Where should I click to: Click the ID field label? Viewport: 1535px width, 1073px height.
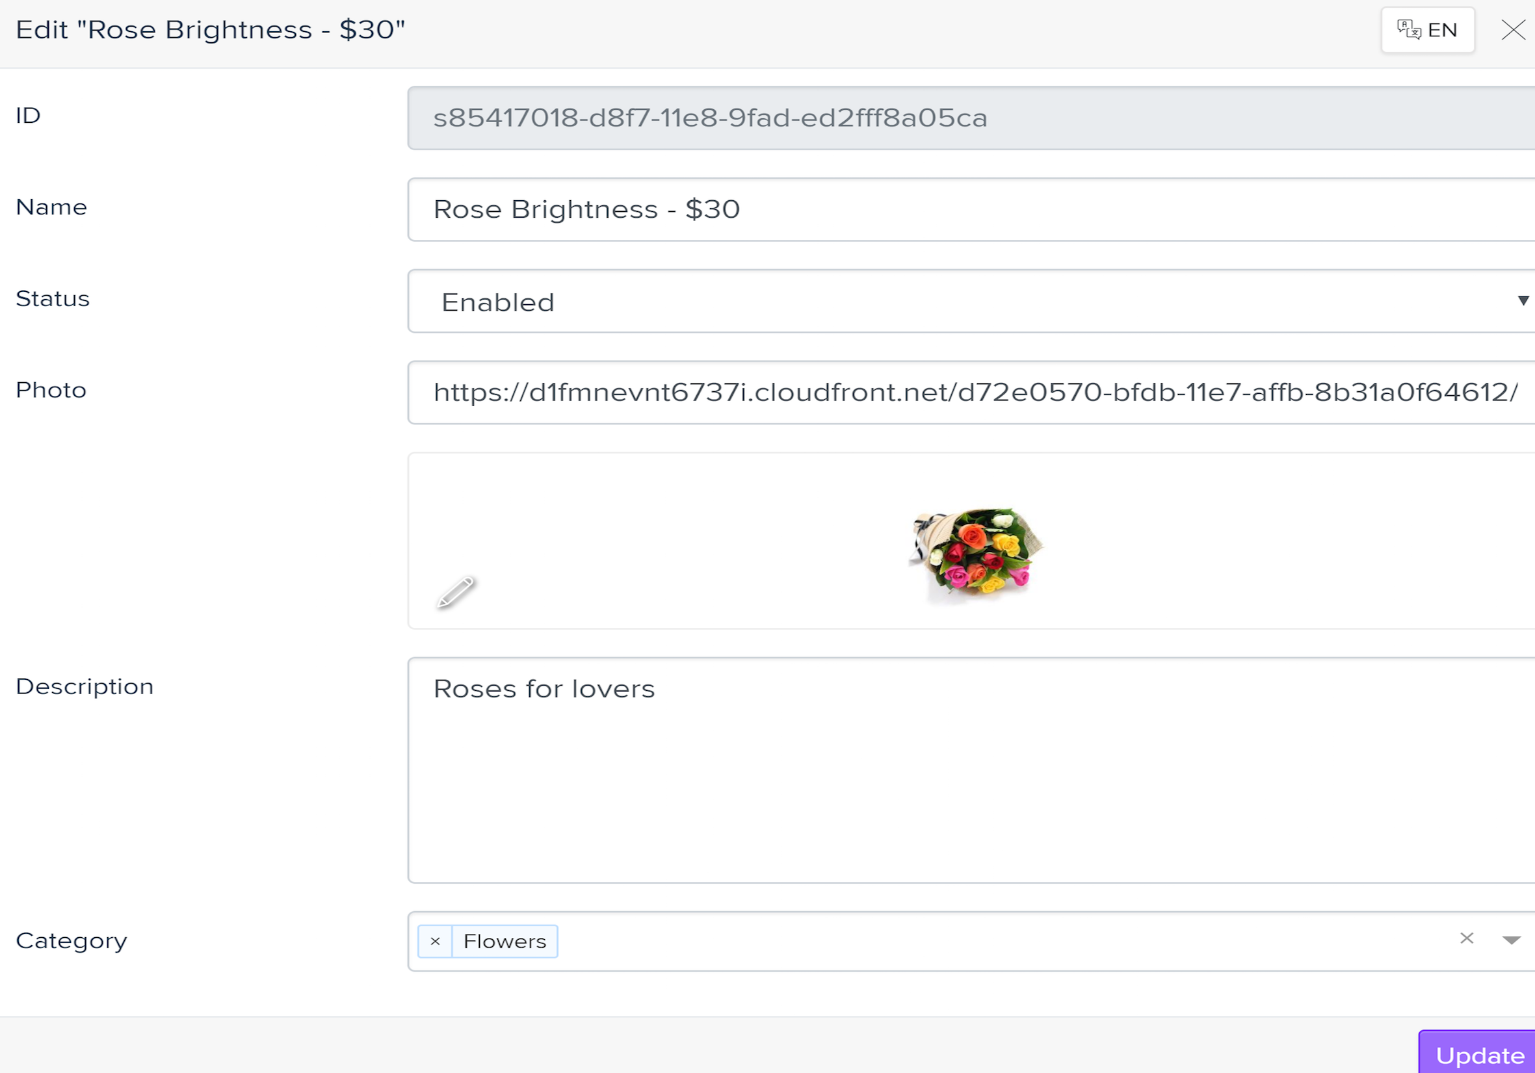[x=28, y=116]
